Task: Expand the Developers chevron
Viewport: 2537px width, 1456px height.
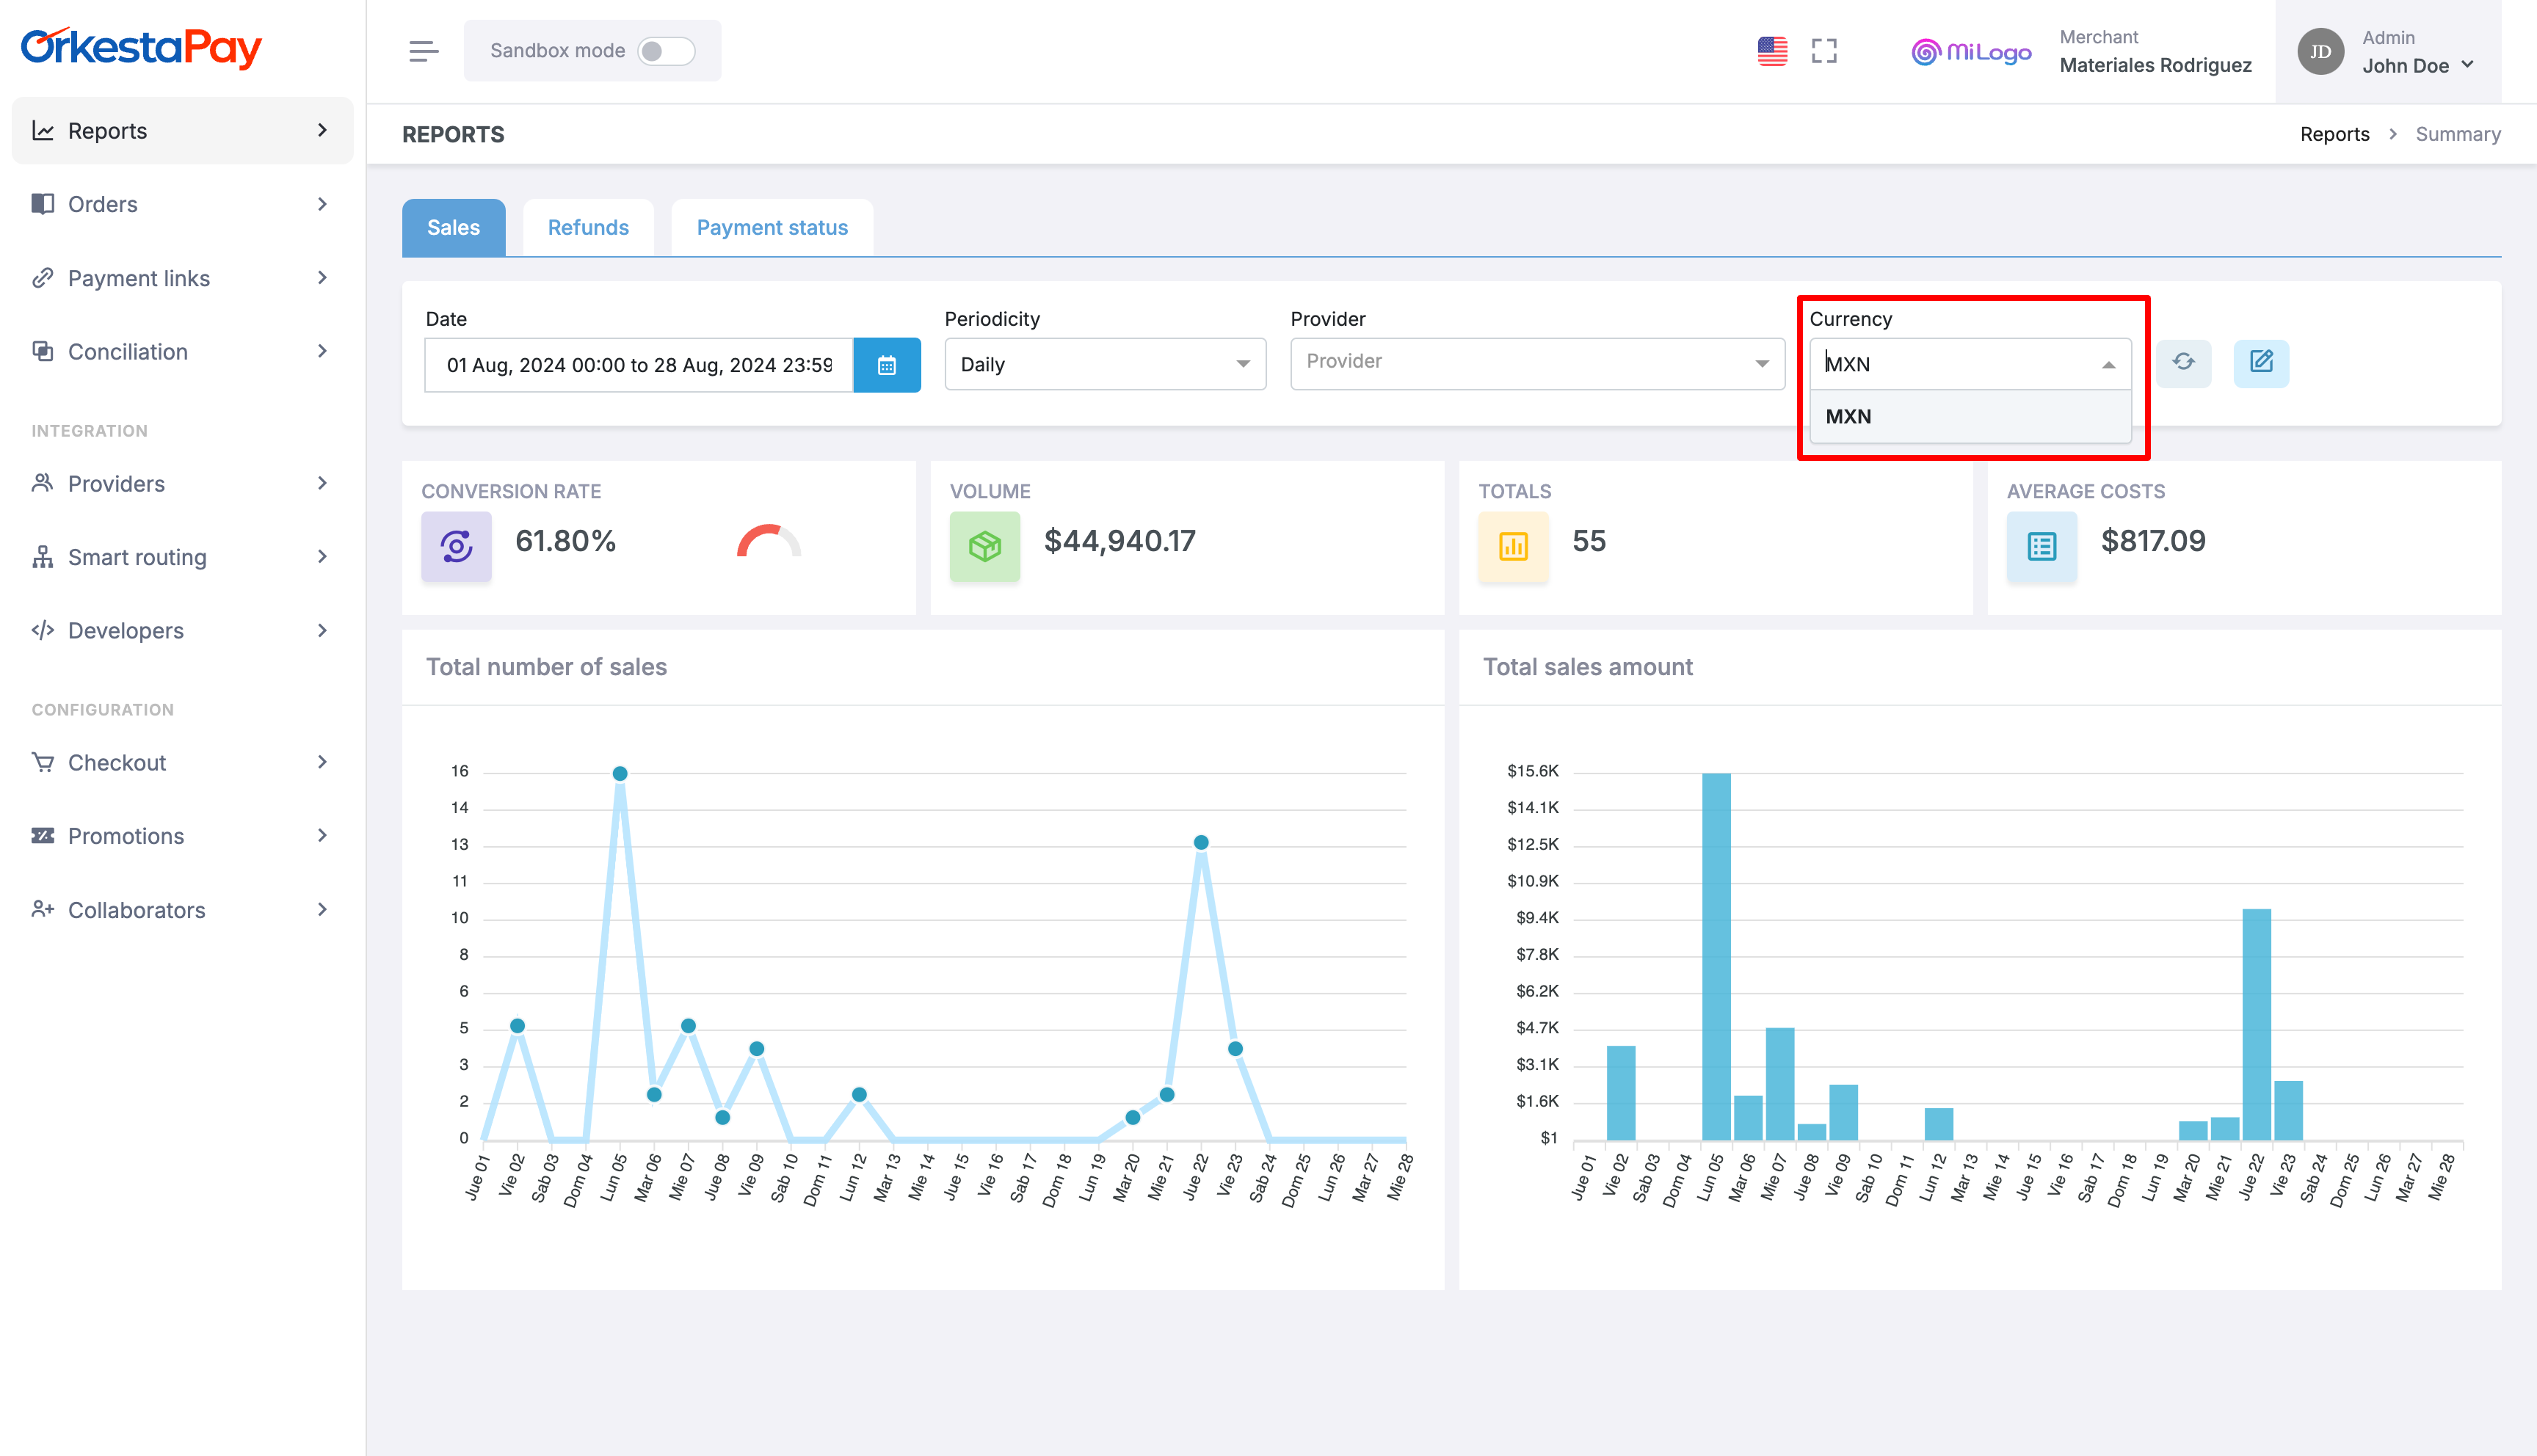Action: coord(322,630)
